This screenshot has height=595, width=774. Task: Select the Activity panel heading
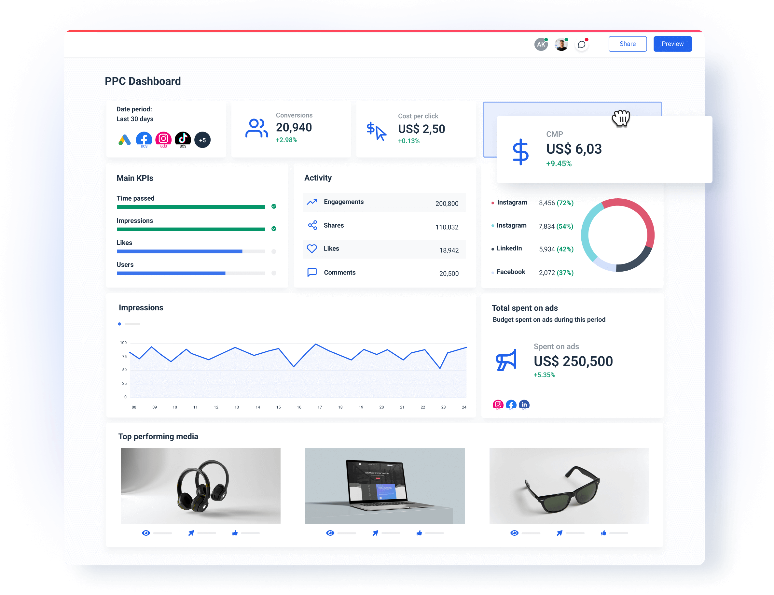coord(317,177)
